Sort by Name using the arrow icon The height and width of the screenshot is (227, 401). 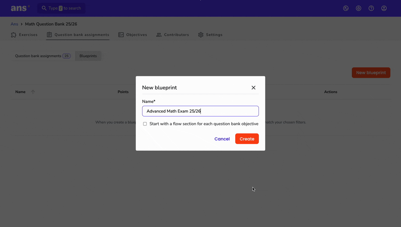click(33, 92)
